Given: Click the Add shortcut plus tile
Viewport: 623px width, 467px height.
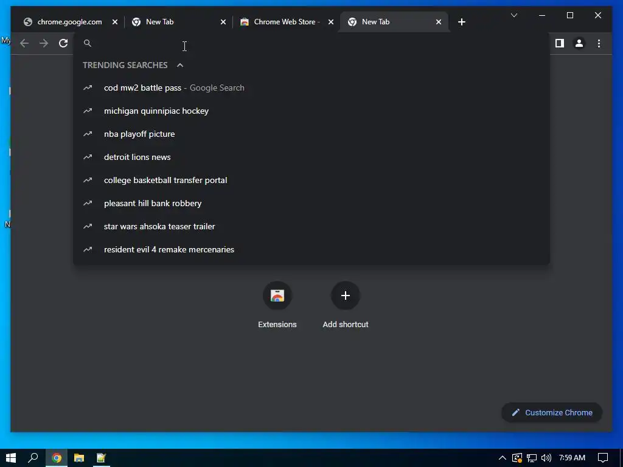Looking at the screenshot, I should [x=346, y=305].
